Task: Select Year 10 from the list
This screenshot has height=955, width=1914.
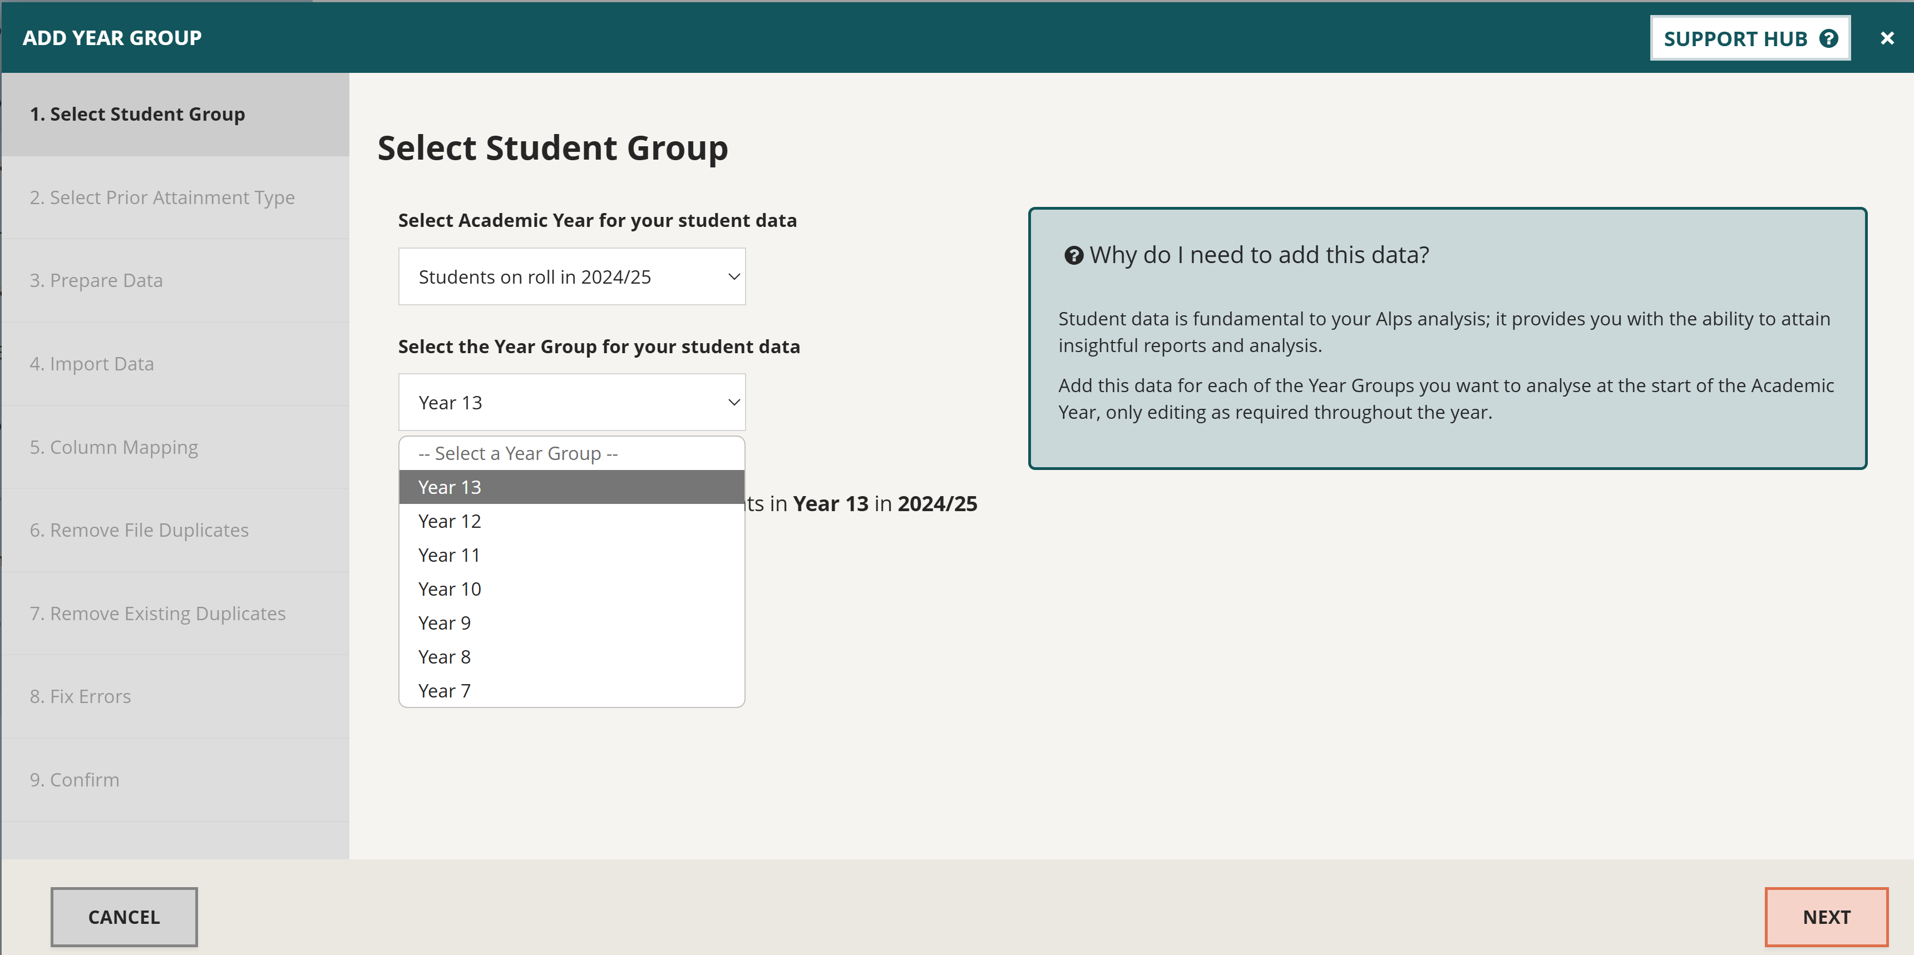Action: 571,589
